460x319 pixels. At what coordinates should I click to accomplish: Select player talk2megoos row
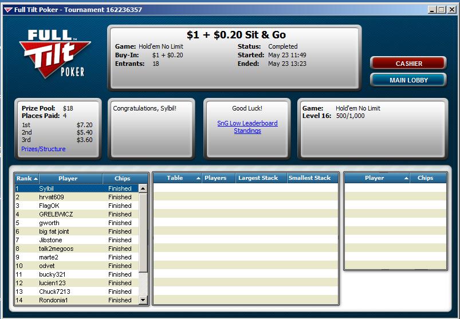[x=77, y=249]
